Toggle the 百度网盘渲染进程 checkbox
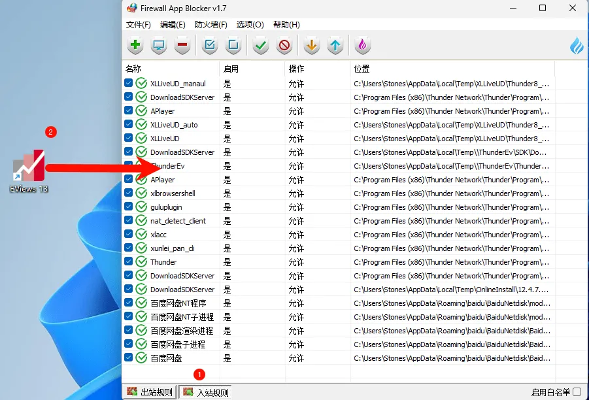 129,330
